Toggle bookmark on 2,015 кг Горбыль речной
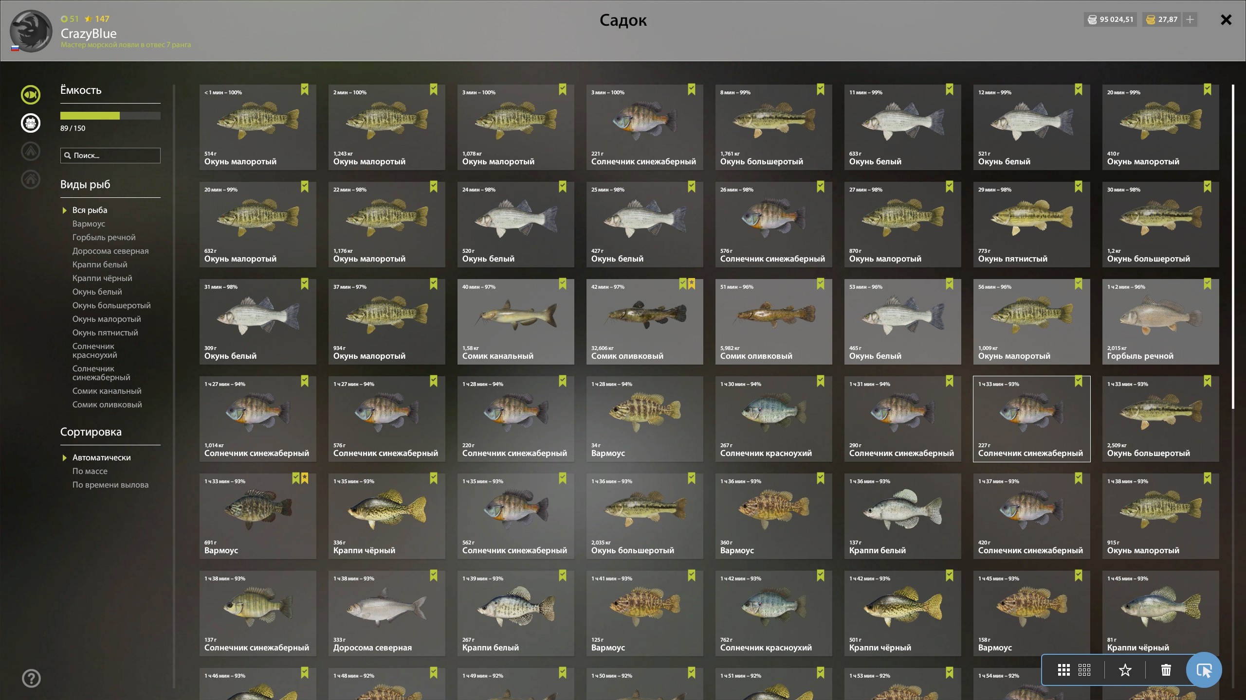The height and width of the screenshot is (700, 1246). point(1208,284)
